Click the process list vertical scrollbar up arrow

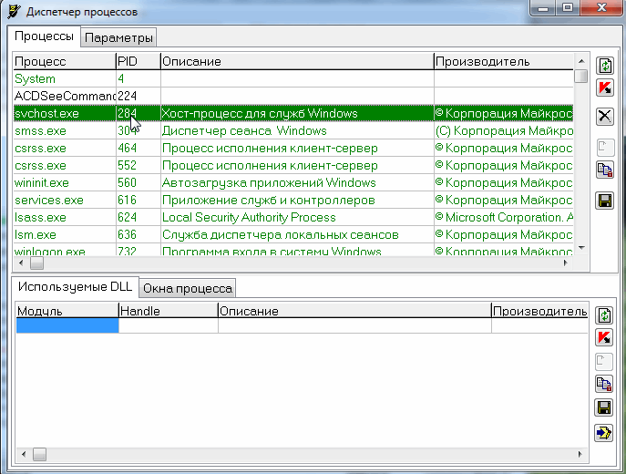(x=581, y=61)
